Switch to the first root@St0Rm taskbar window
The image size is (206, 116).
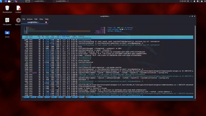pos(39,1)
